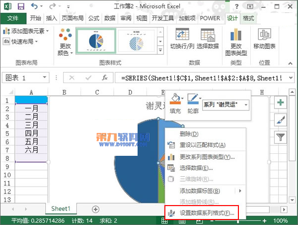Click the Undo arrow icon
298x225 pixels.
(34, 6)
